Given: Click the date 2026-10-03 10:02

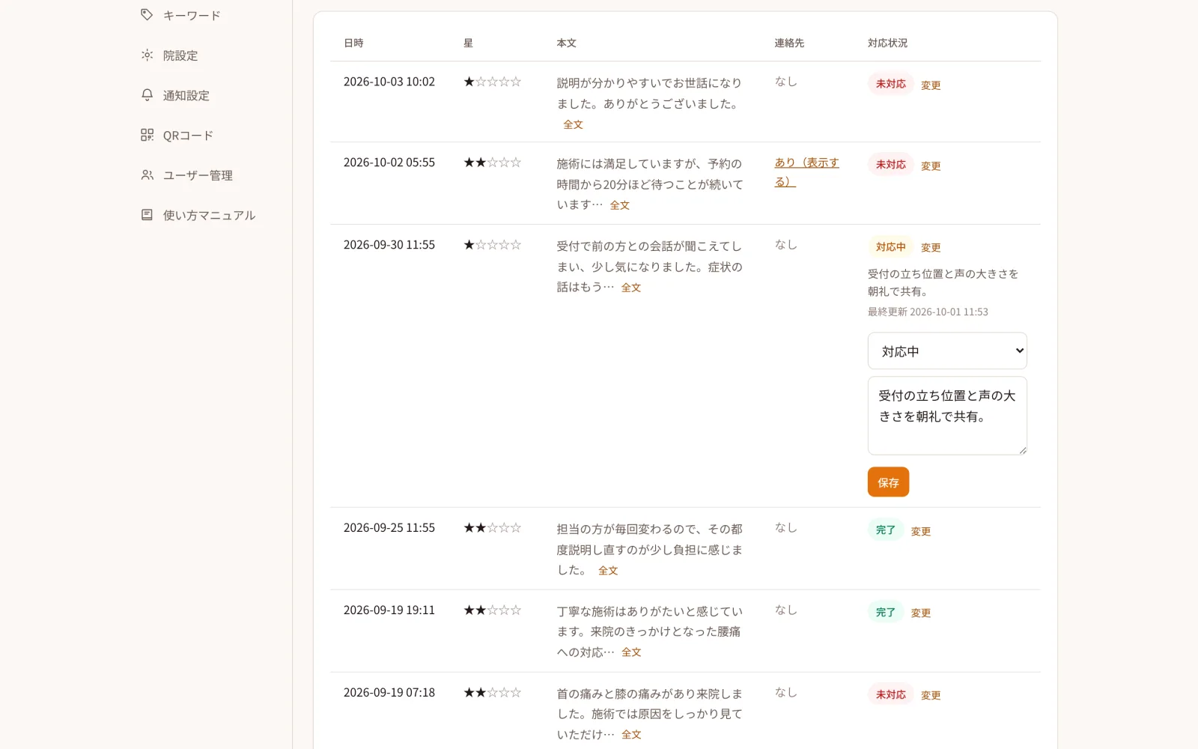Looking at the screenshot, I should [389, 82].
